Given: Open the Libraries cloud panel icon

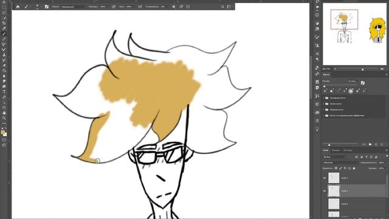Looking at the screenshot, I should pyautogui.click(x=317, y=113).
